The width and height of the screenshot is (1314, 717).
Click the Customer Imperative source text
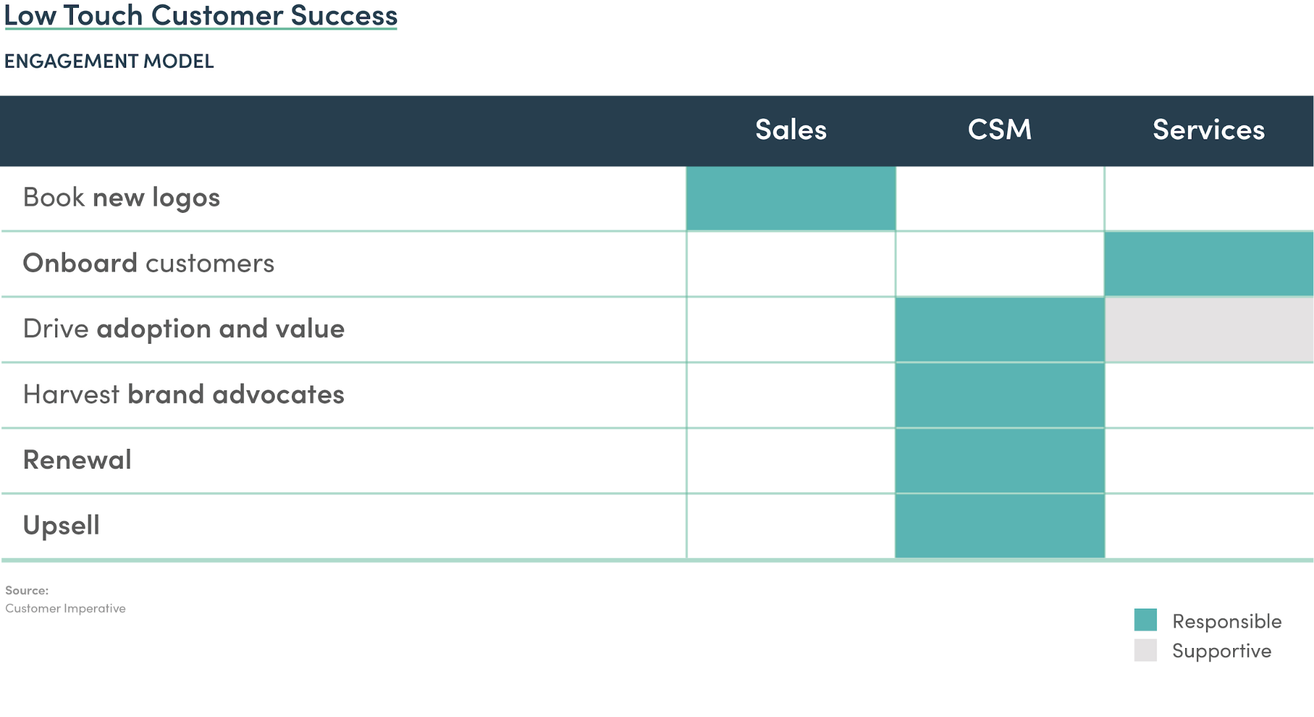(65, 609)
